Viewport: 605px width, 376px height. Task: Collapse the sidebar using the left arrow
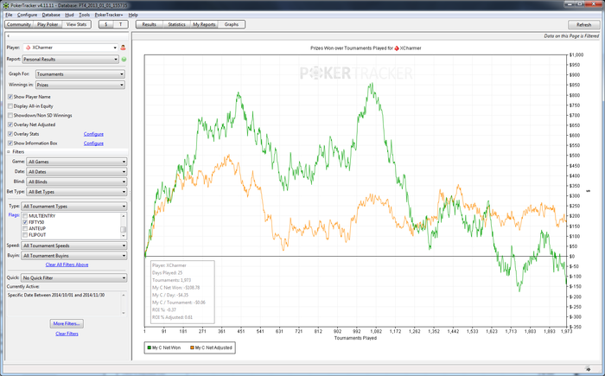(x=8, y=36)
